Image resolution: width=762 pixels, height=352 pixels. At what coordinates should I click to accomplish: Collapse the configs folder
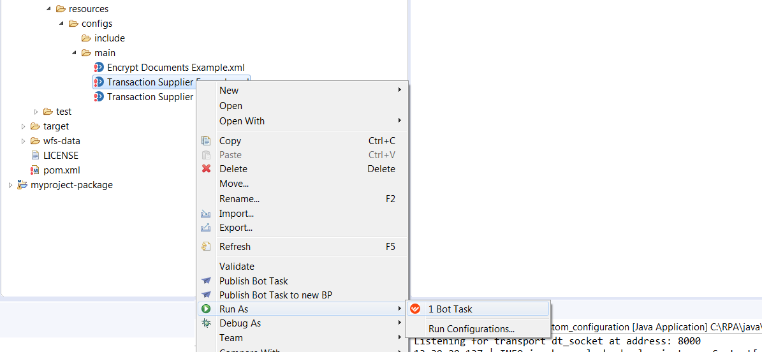61,24
